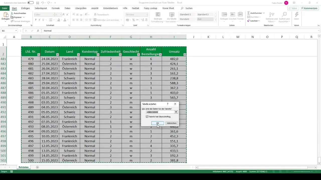Click the date cell 15.05.2023
321x180 pixels.
(x=50, y=160)
